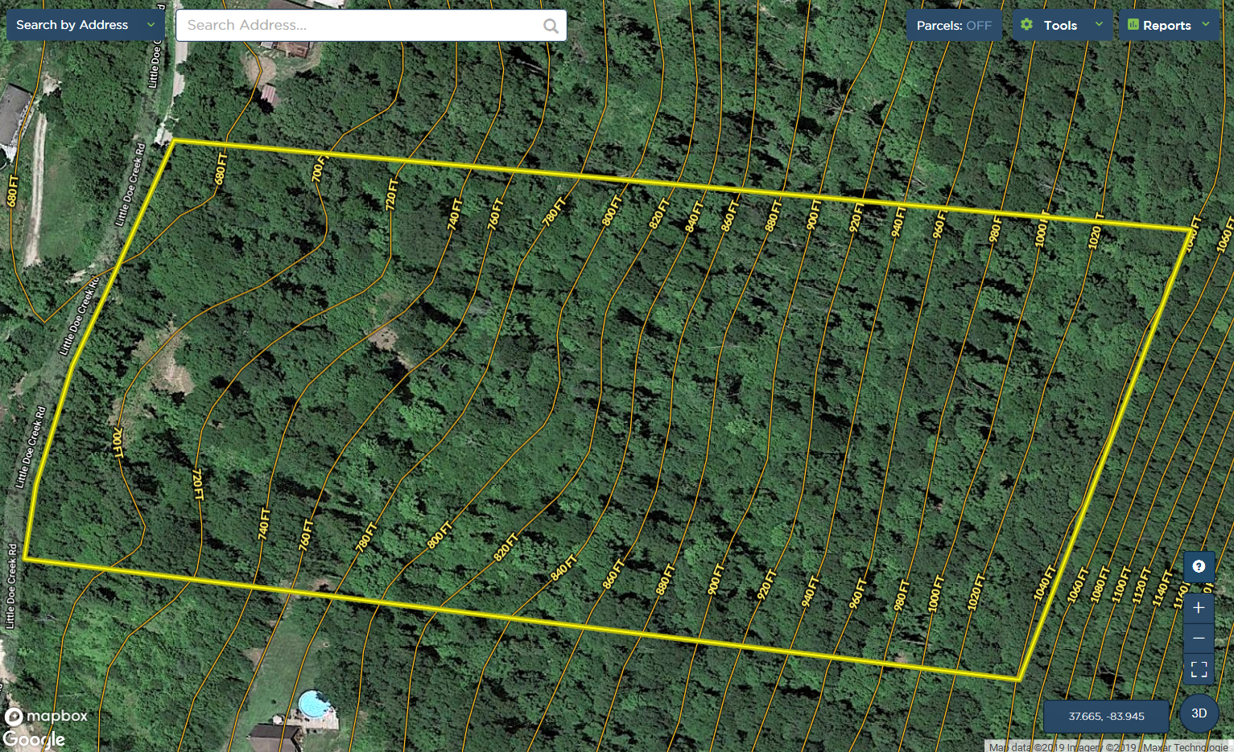Click the green chart icon beside Reports

point(1133,25)
